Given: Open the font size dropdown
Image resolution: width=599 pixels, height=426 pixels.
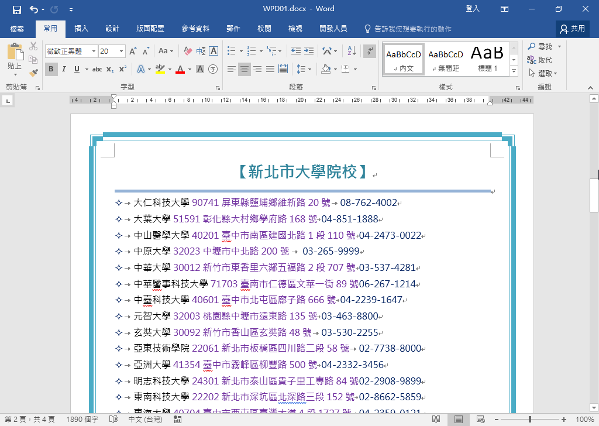Looking at the screenshot, I should pos(121,51).
